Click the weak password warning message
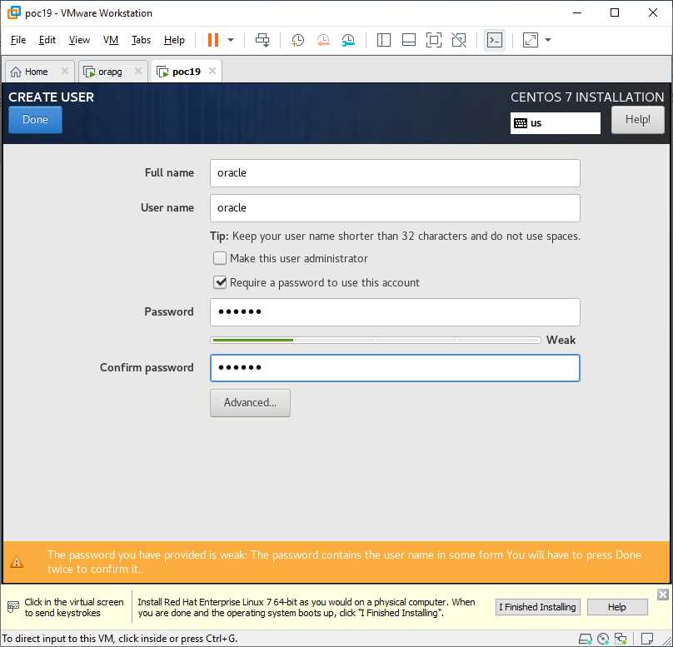Image resolution: width=673 pixels, height=647 pixels. point(344,561)
